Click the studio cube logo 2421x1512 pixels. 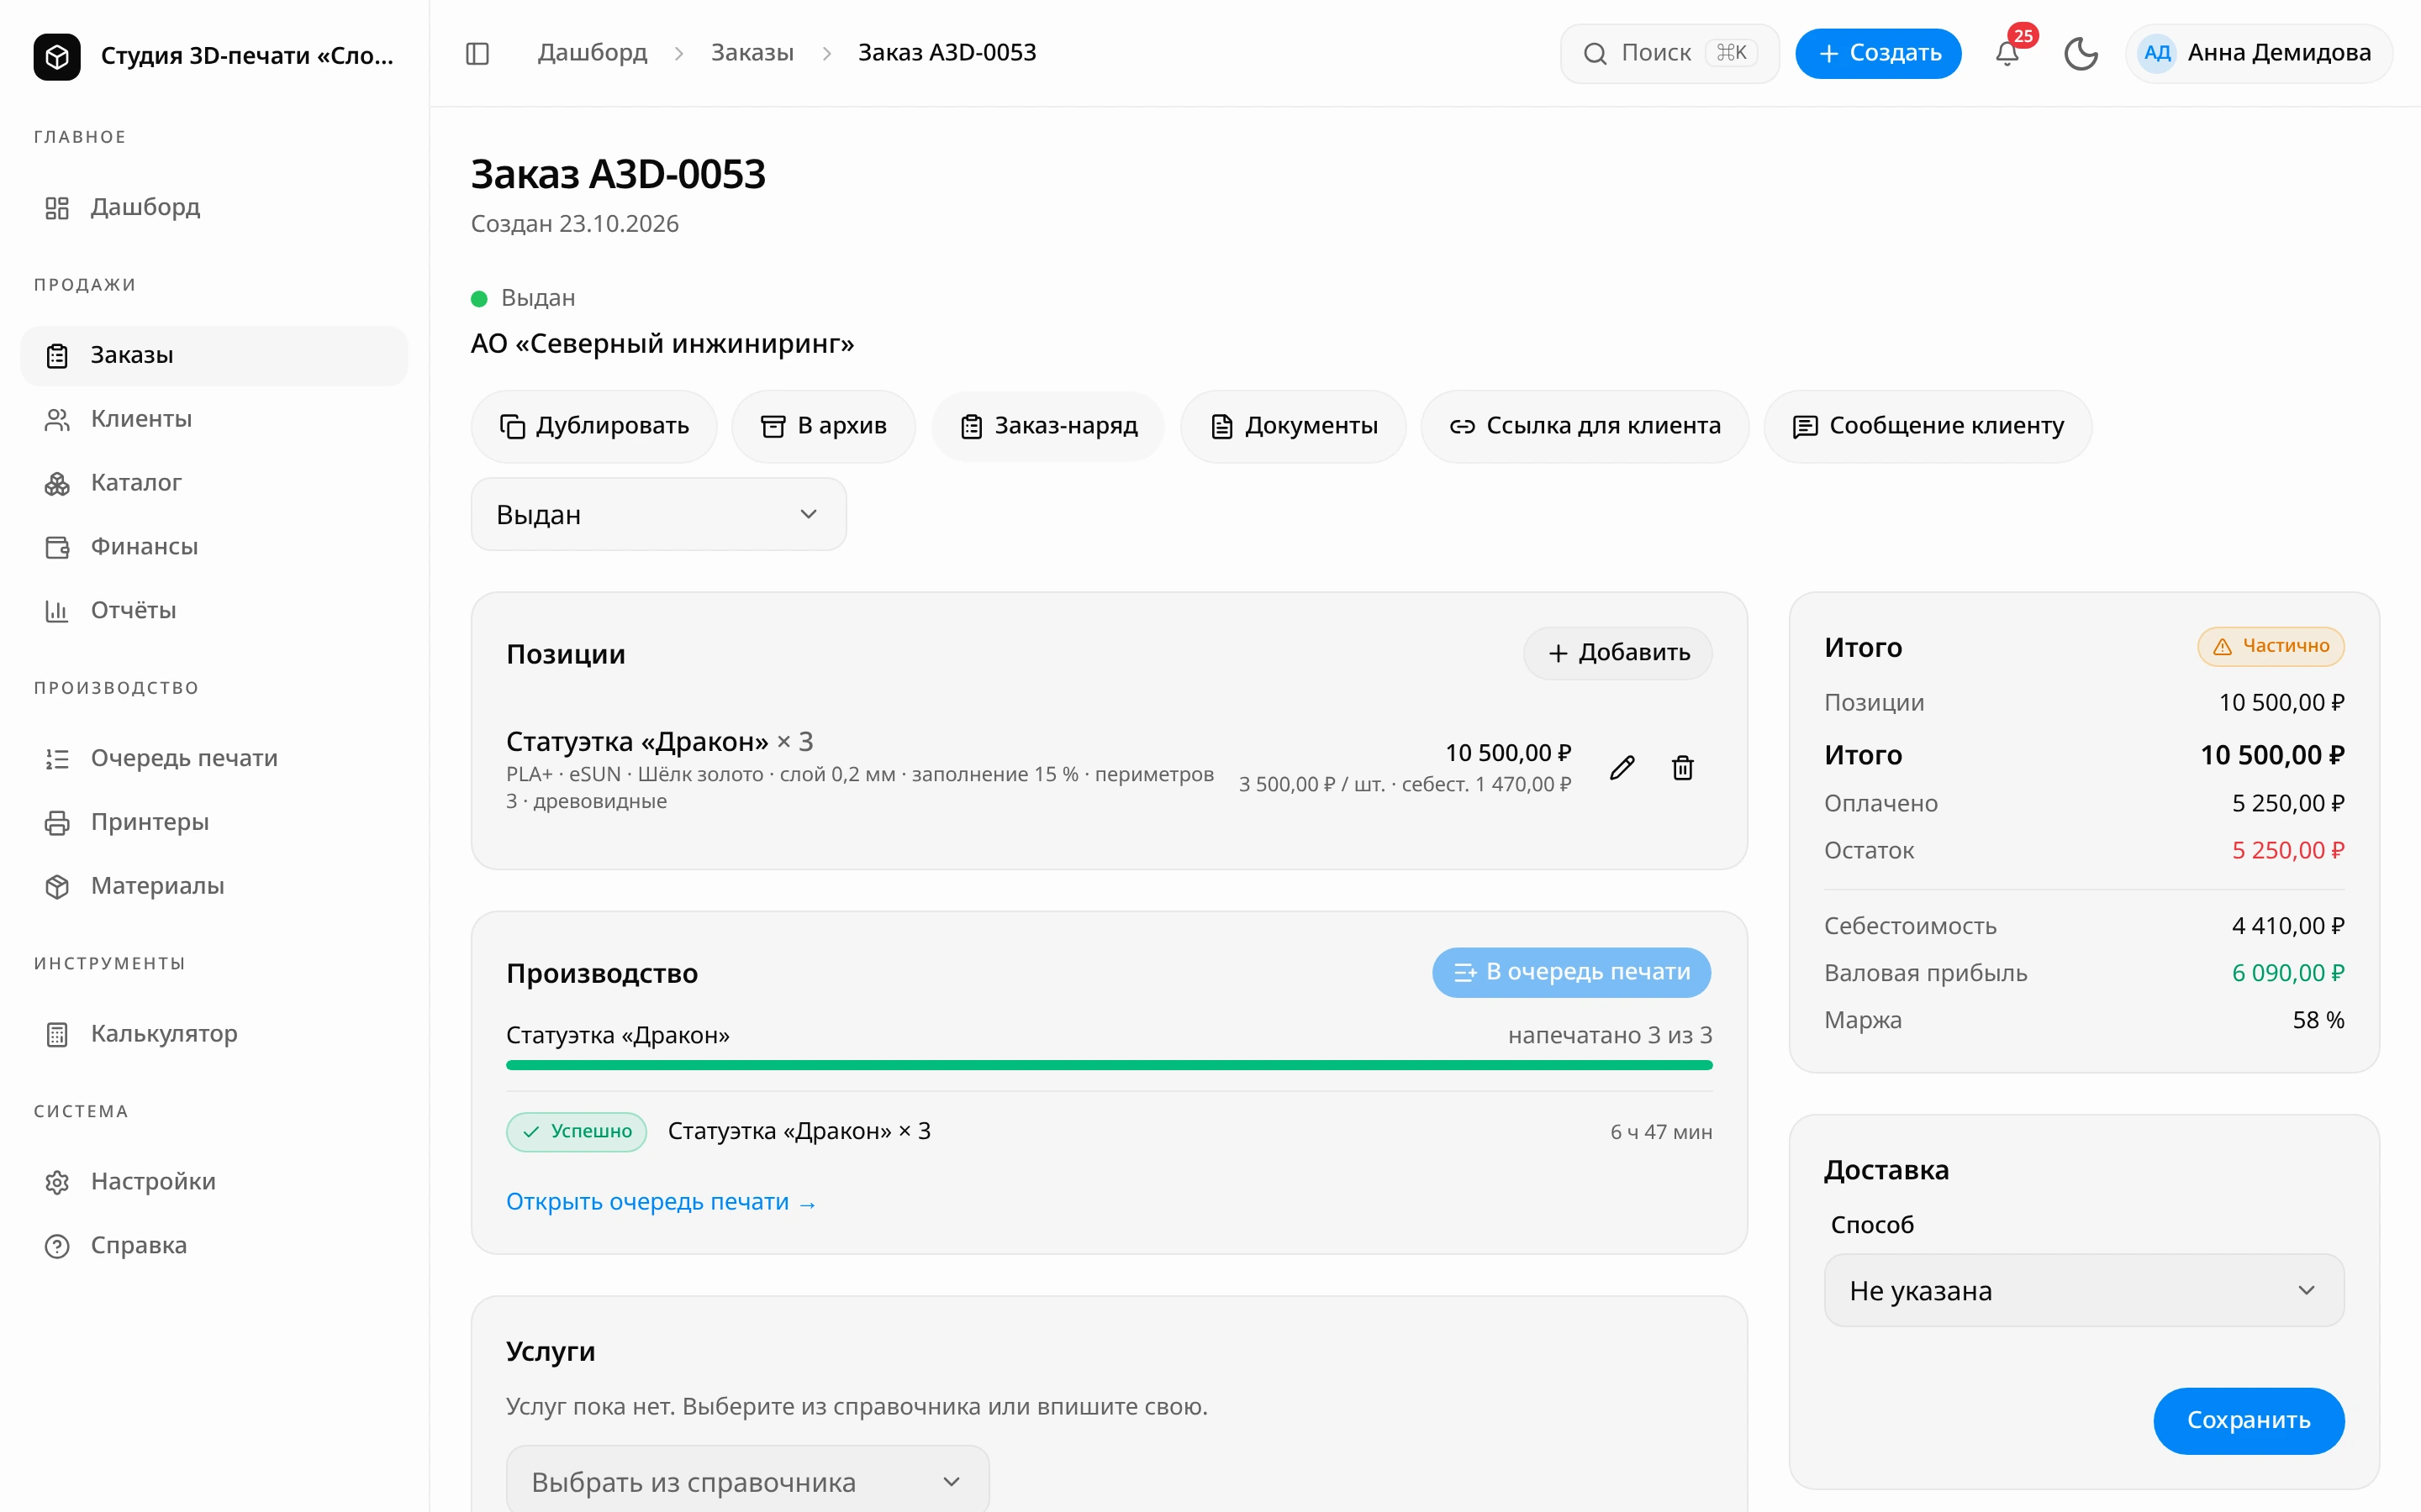coord(57,56)
